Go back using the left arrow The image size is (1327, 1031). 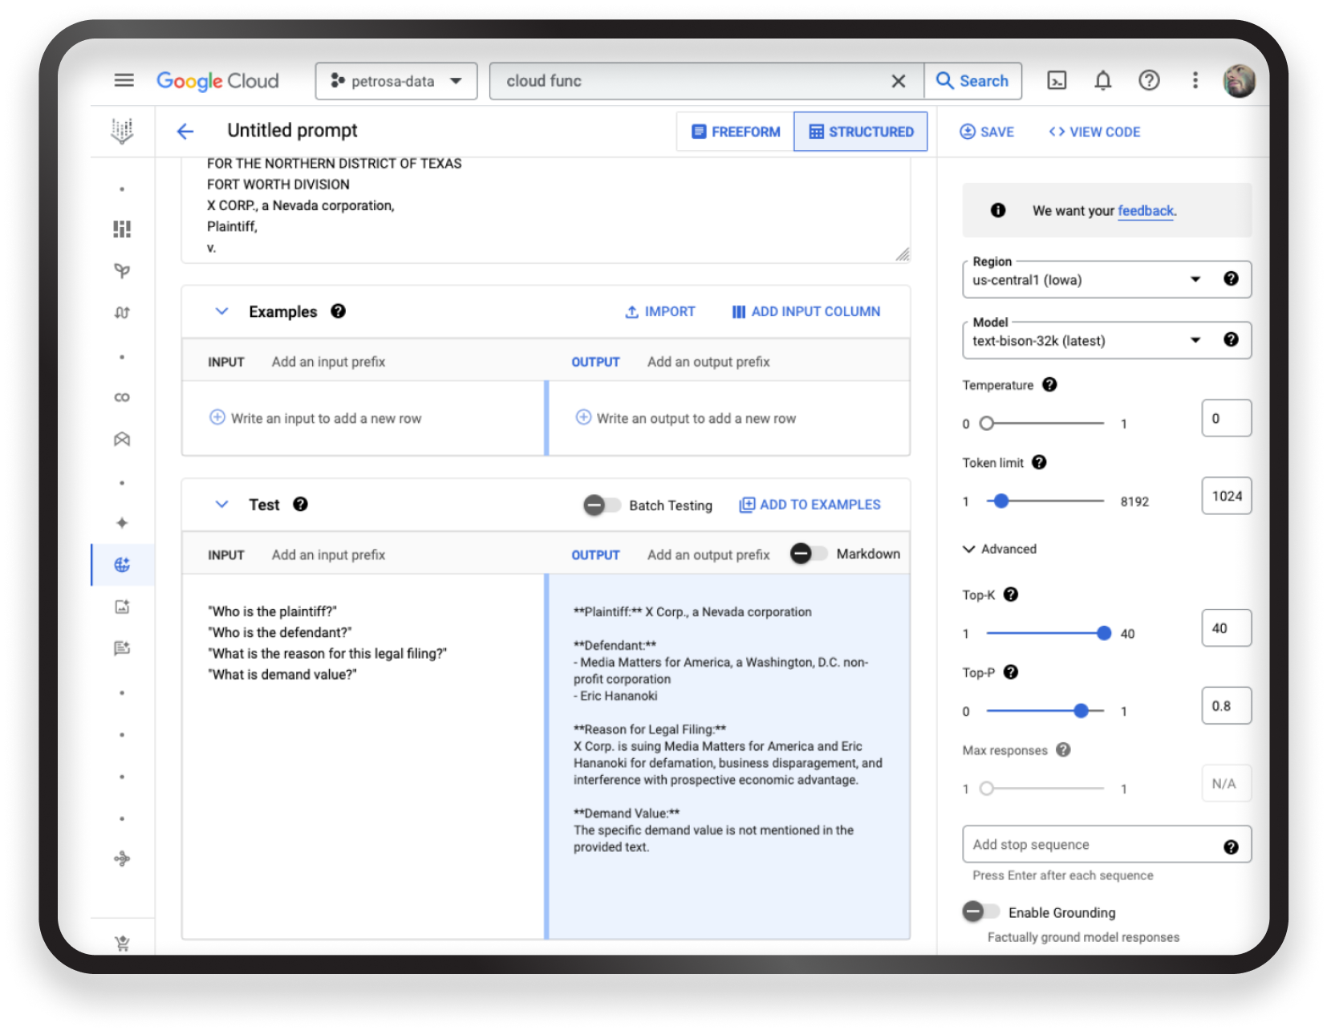[185, 132]
